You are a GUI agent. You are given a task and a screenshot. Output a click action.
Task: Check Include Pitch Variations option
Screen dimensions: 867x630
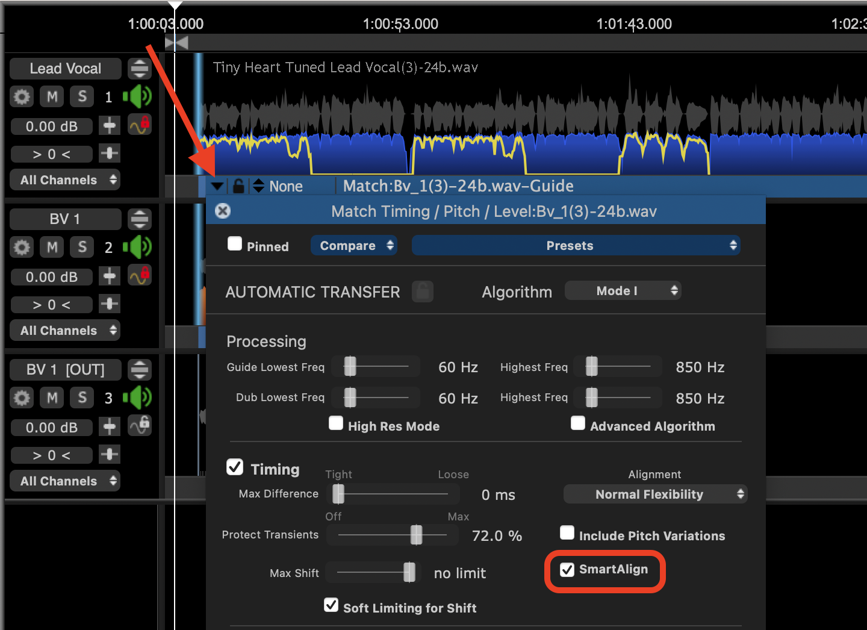(567, 533)
